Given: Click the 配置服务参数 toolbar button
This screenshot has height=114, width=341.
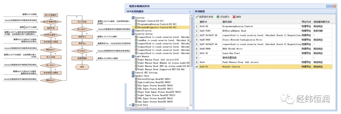Looking at the screenshot, I should point(204,17).
